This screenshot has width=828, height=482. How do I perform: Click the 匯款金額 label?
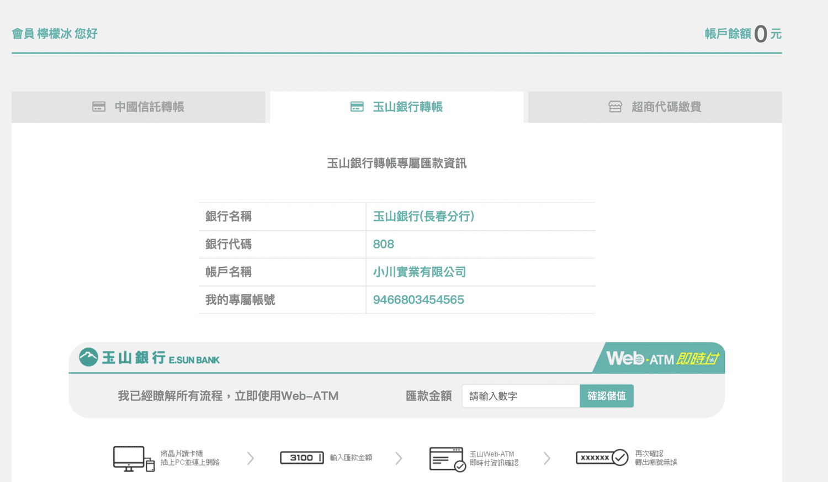click(429, 396)
